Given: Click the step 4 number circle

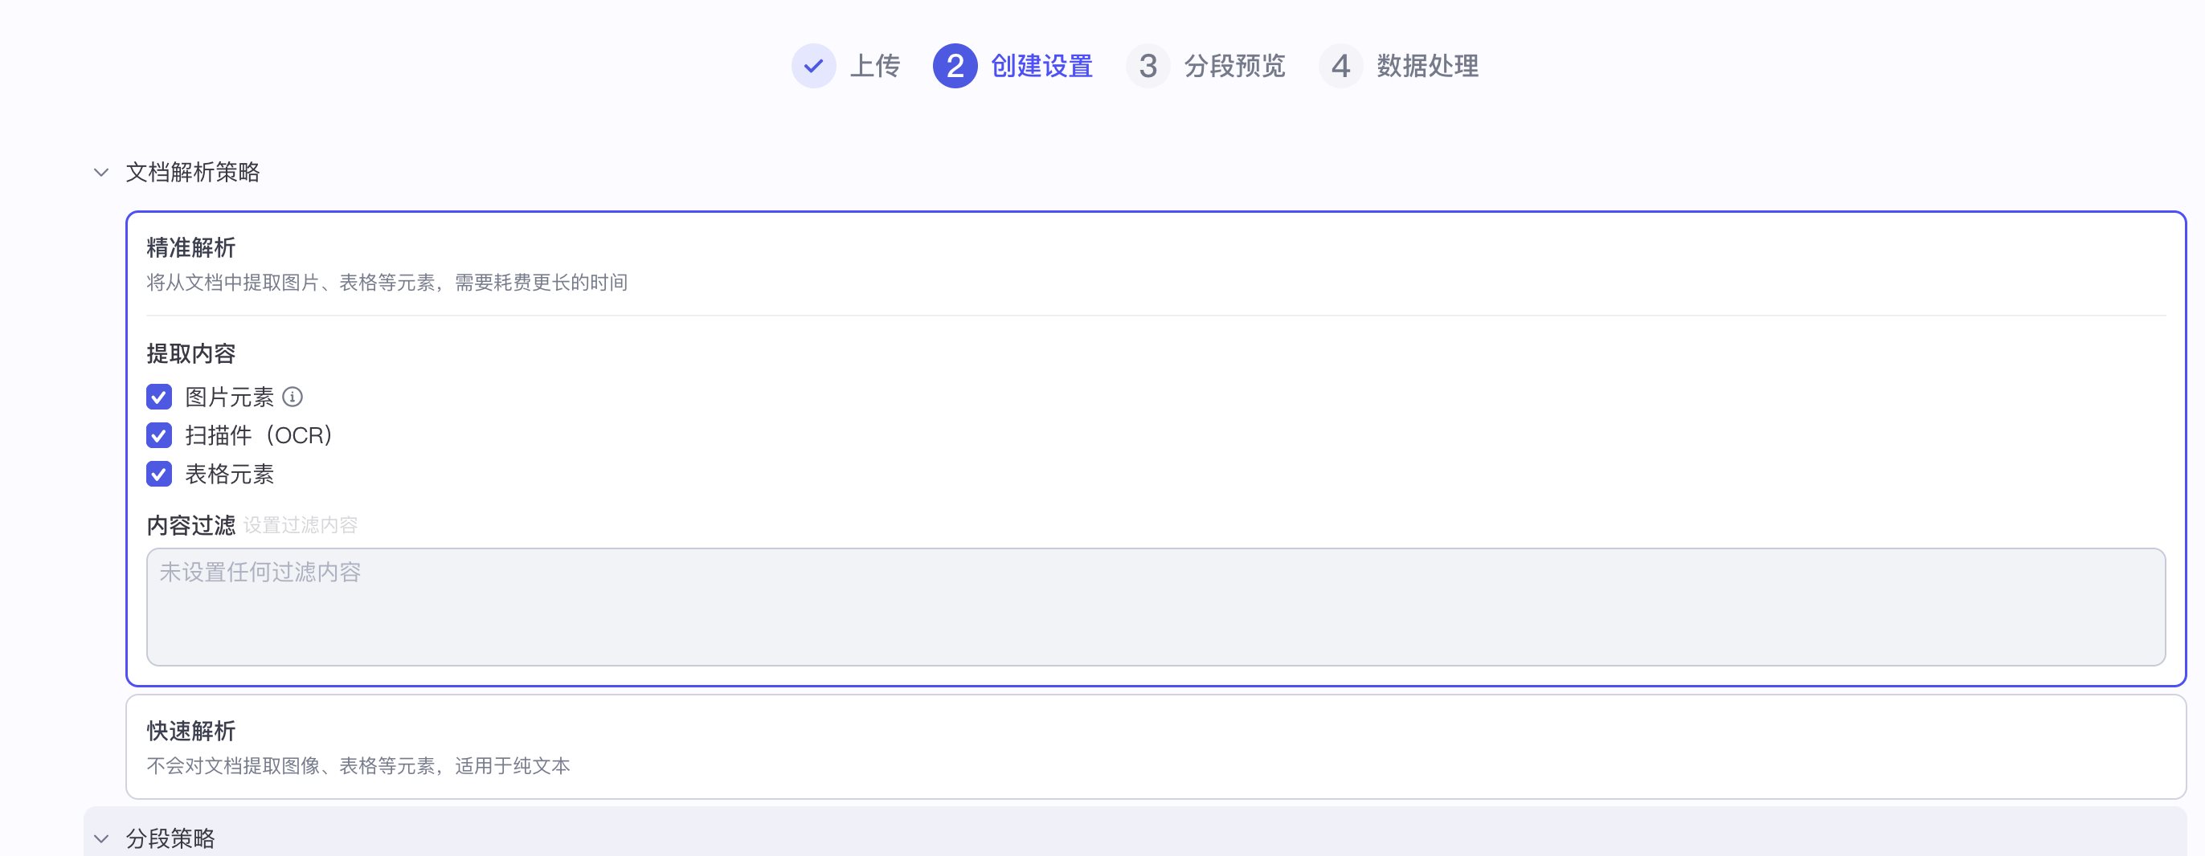Looking at the screenshot, I should 1340,66.
